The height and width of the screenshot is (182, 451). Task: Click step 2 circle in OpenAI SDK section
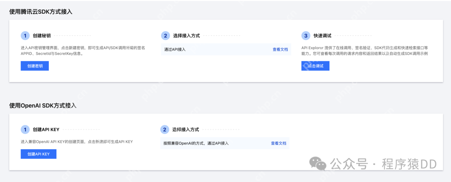165,130
